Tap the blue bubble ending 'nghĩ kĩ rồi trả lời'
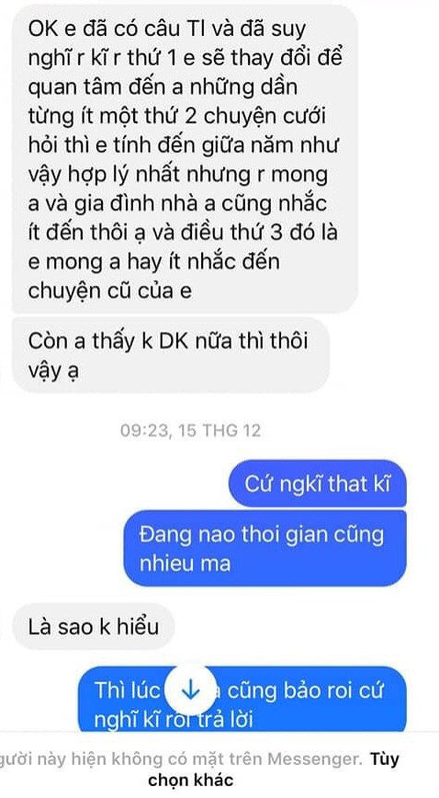 242,700
